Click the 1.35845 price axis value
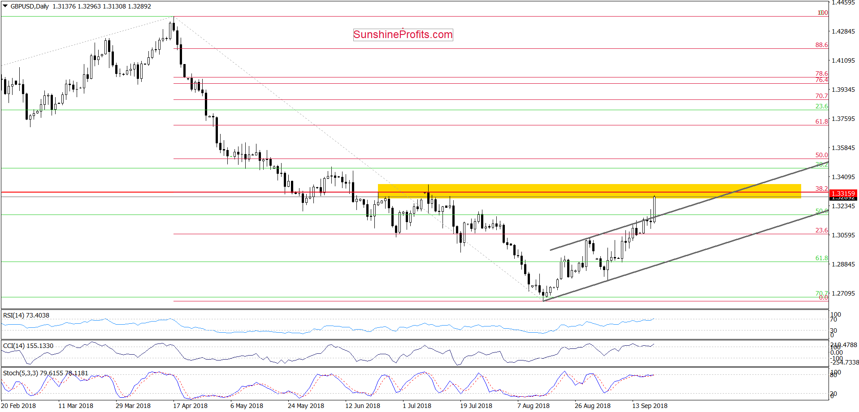859x412 pixels. pos(843,148)
